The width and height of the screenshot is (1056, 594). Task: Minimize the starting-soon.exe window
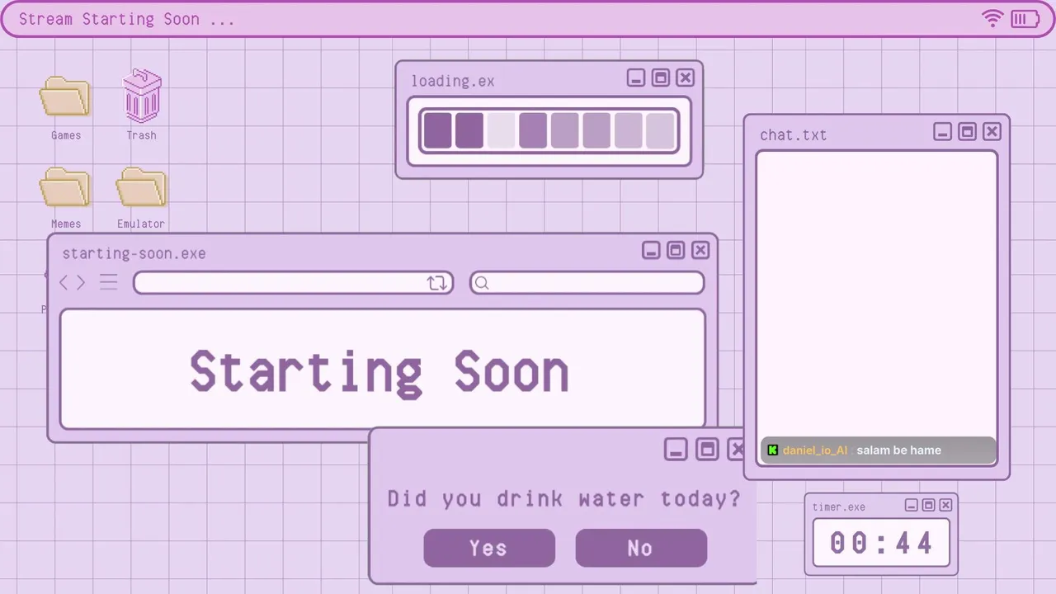point(651,250)
